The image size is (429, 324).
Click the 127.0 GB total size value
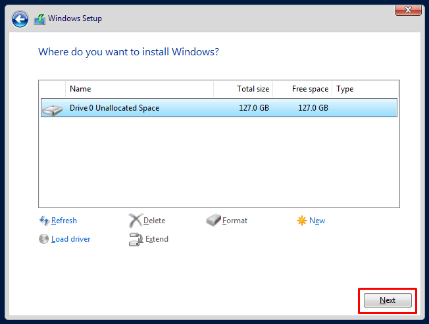tap(254, 108)
